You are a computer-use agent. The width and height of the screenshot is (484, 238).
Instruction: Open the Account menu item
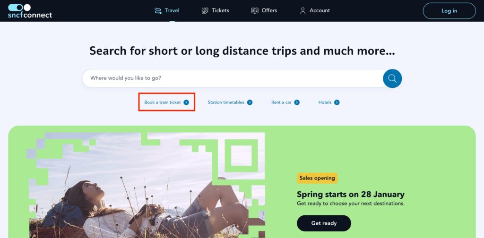coord(315,11)
